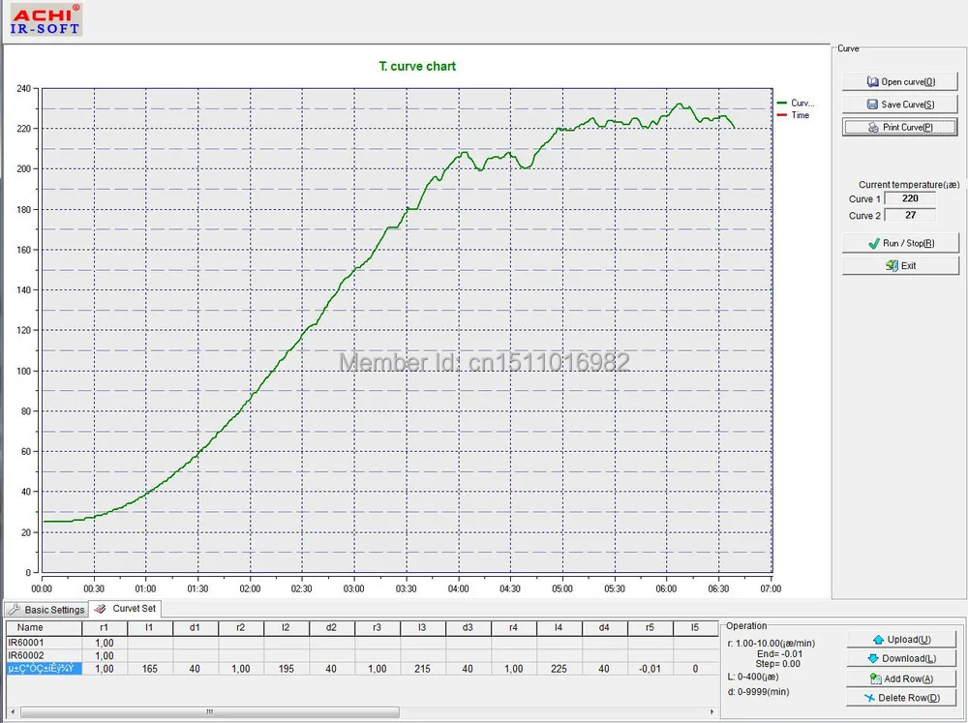Switch to the Basic Settings tab
The height and width of the screenshot is (723, 968).
(x=46, y=609)
